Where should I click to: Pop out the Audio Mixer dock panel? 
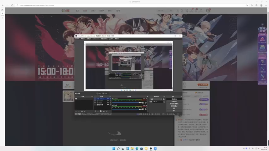point(147,97)
